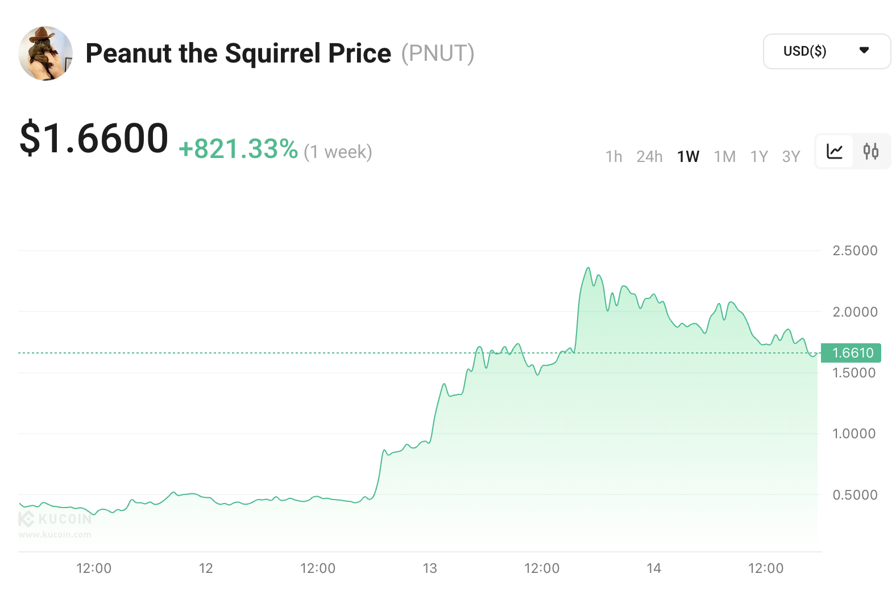The image size is (896, 607).
Task: Click the 1.6610 current price tag
Action: tap(851, 353)
